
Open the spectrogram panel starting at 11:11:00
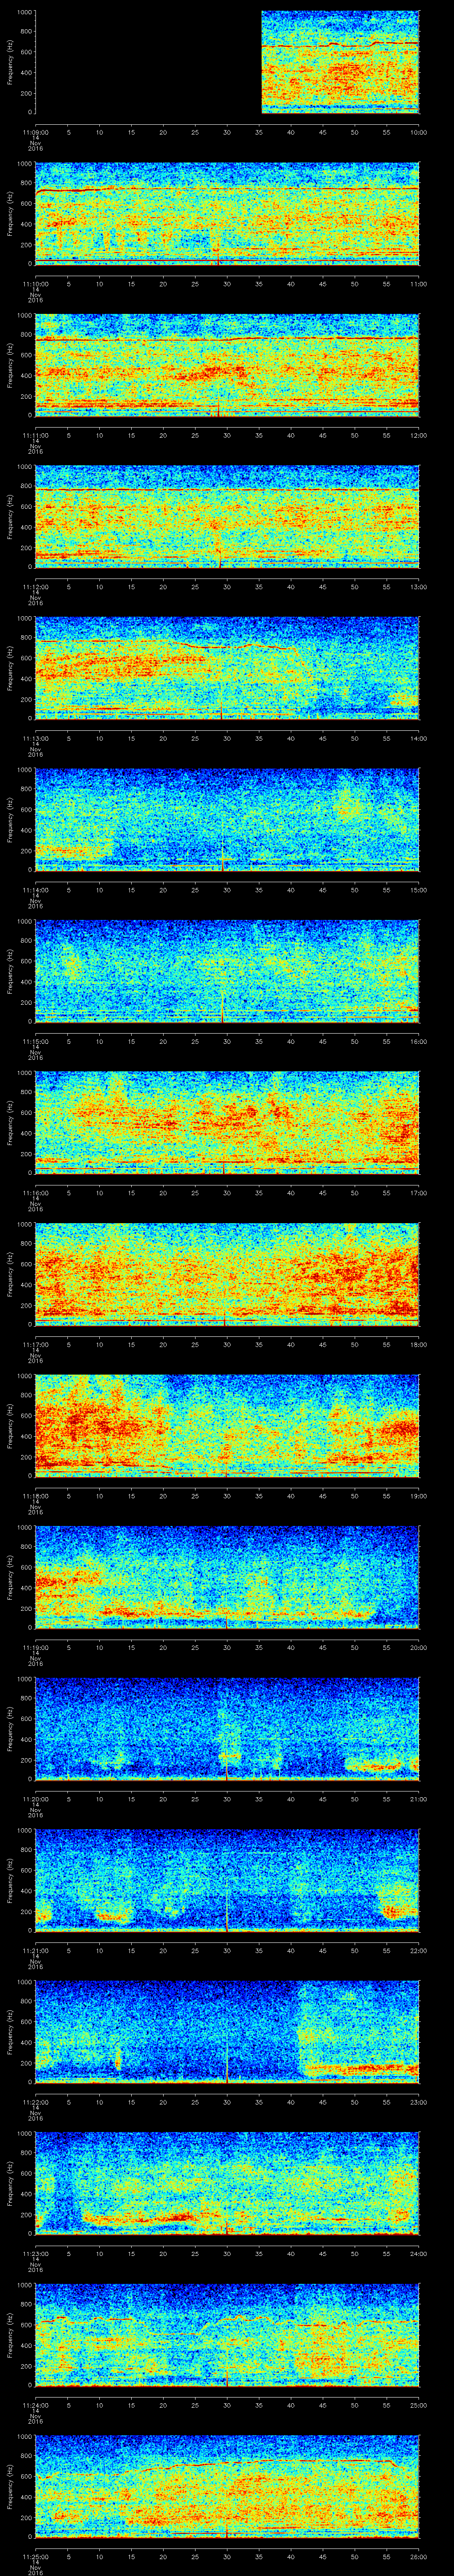coord(227,365)
